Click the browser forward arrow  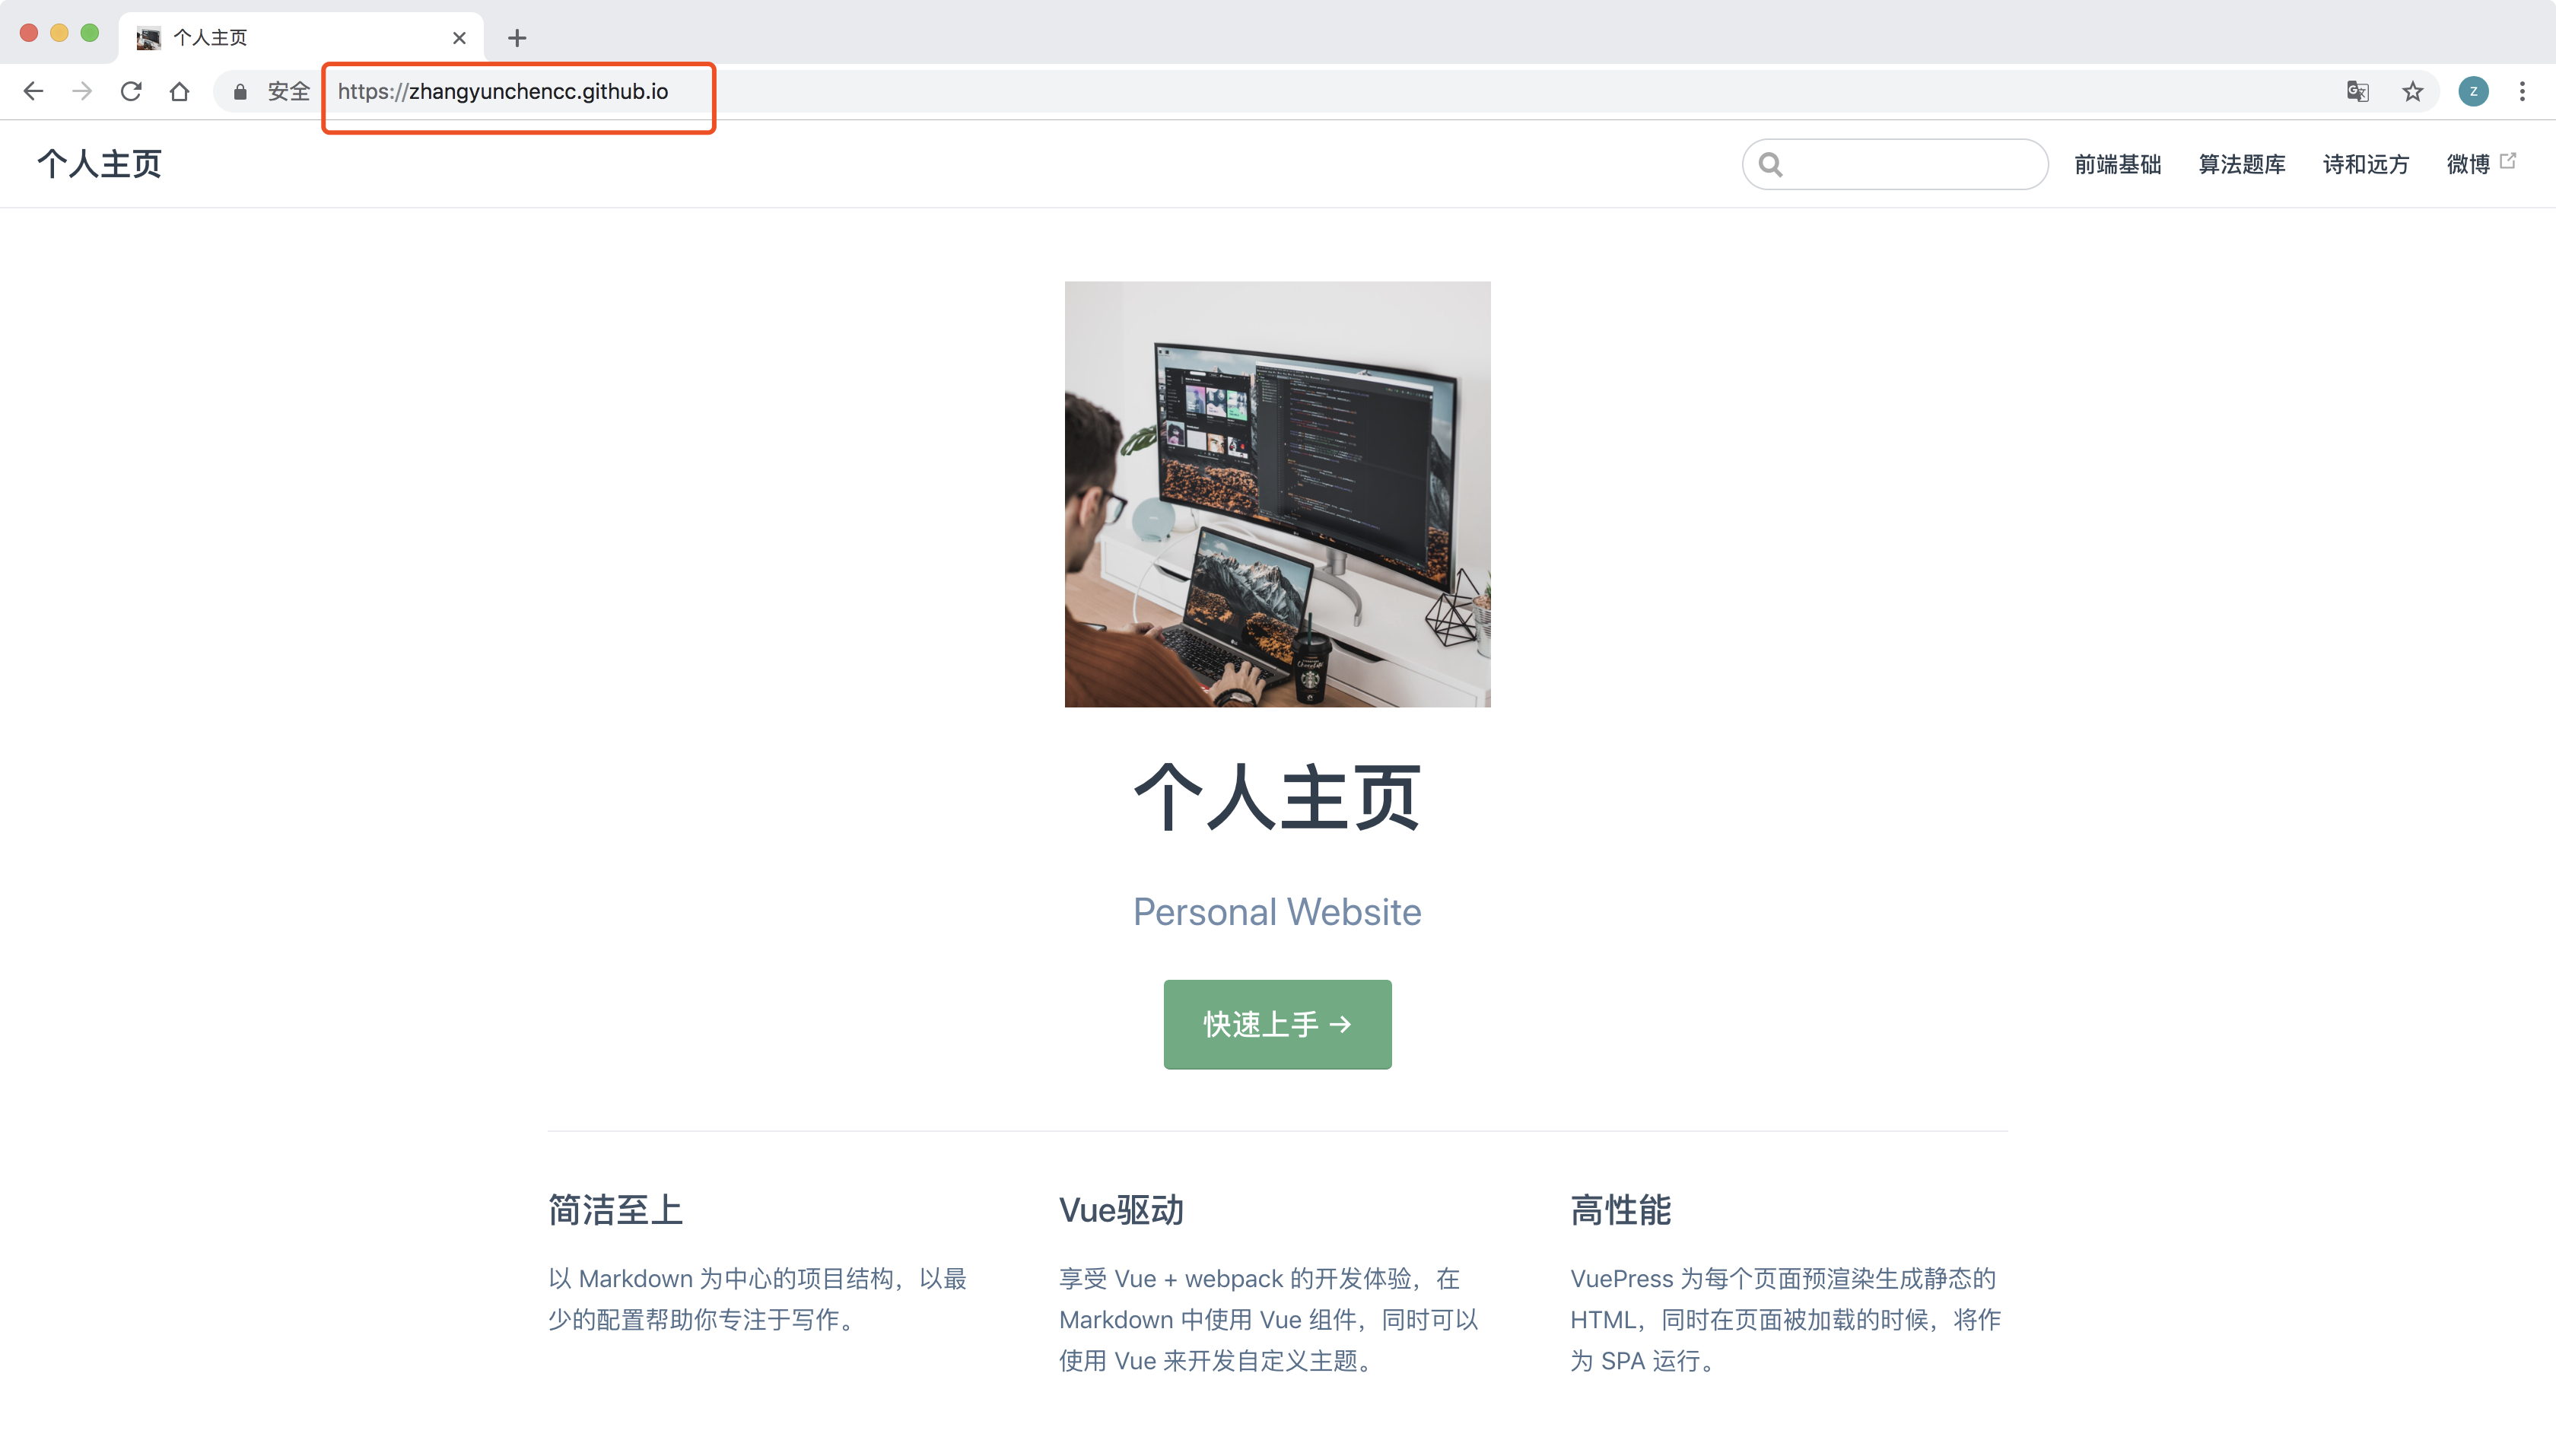point(82,91)
